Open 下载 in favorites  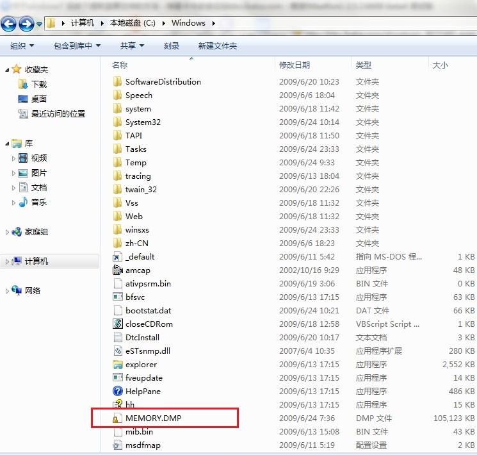(39, 84)
